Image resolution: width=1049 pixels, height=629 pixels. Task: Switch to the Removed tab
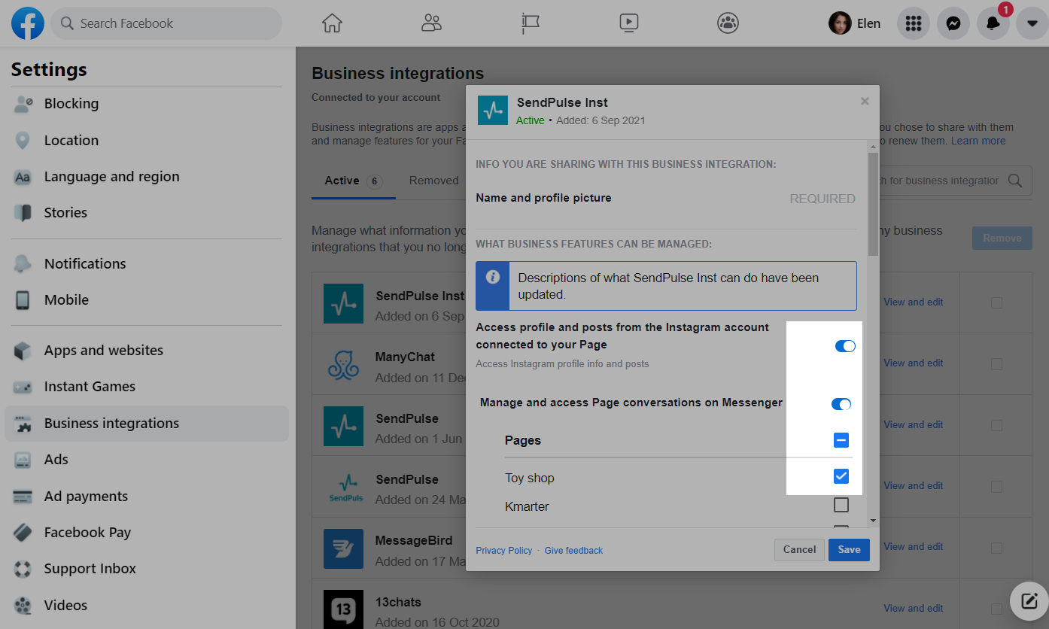(434, 181)
